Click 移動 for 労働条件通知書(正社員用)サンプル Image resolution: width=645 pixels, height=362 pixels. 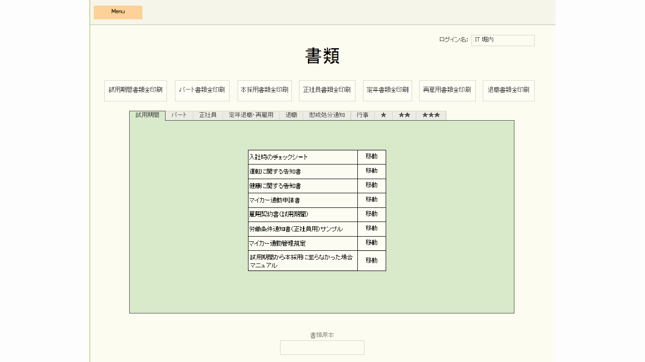point(372,229)
